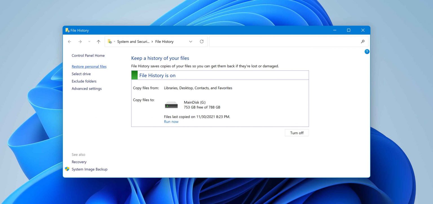
Task: Go up one level with the up arrow
Action: (98, 41)
